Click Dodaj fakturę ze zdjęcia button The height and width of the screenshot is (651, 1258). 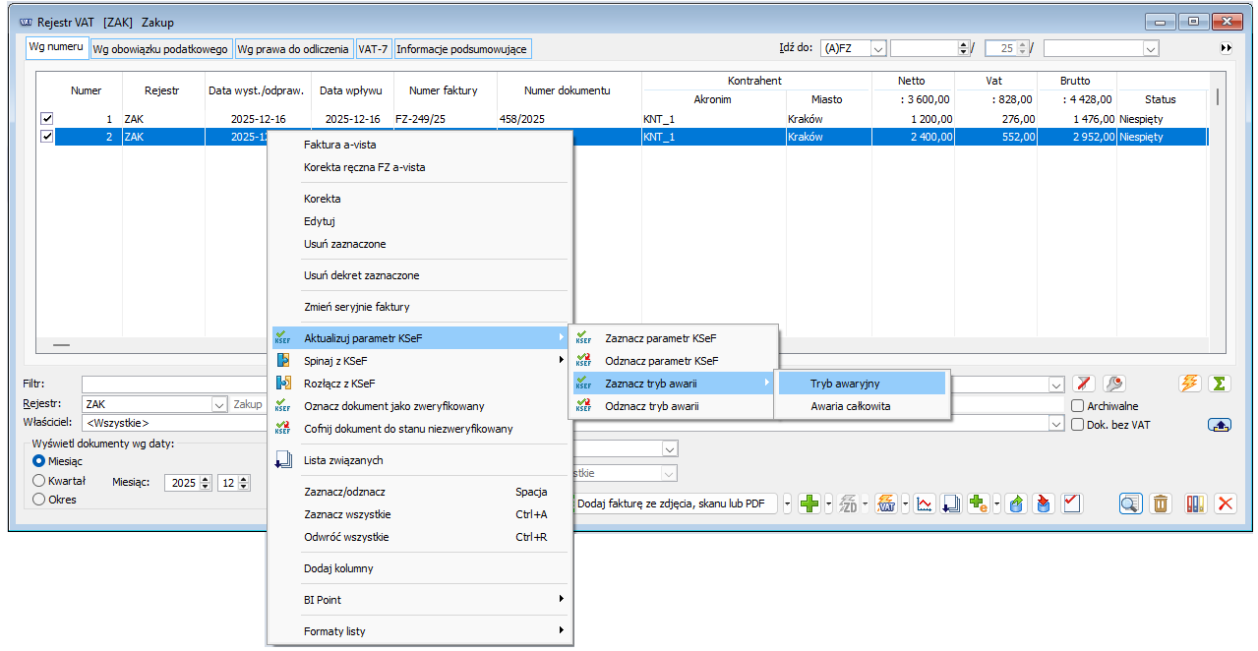pos(676,504)
